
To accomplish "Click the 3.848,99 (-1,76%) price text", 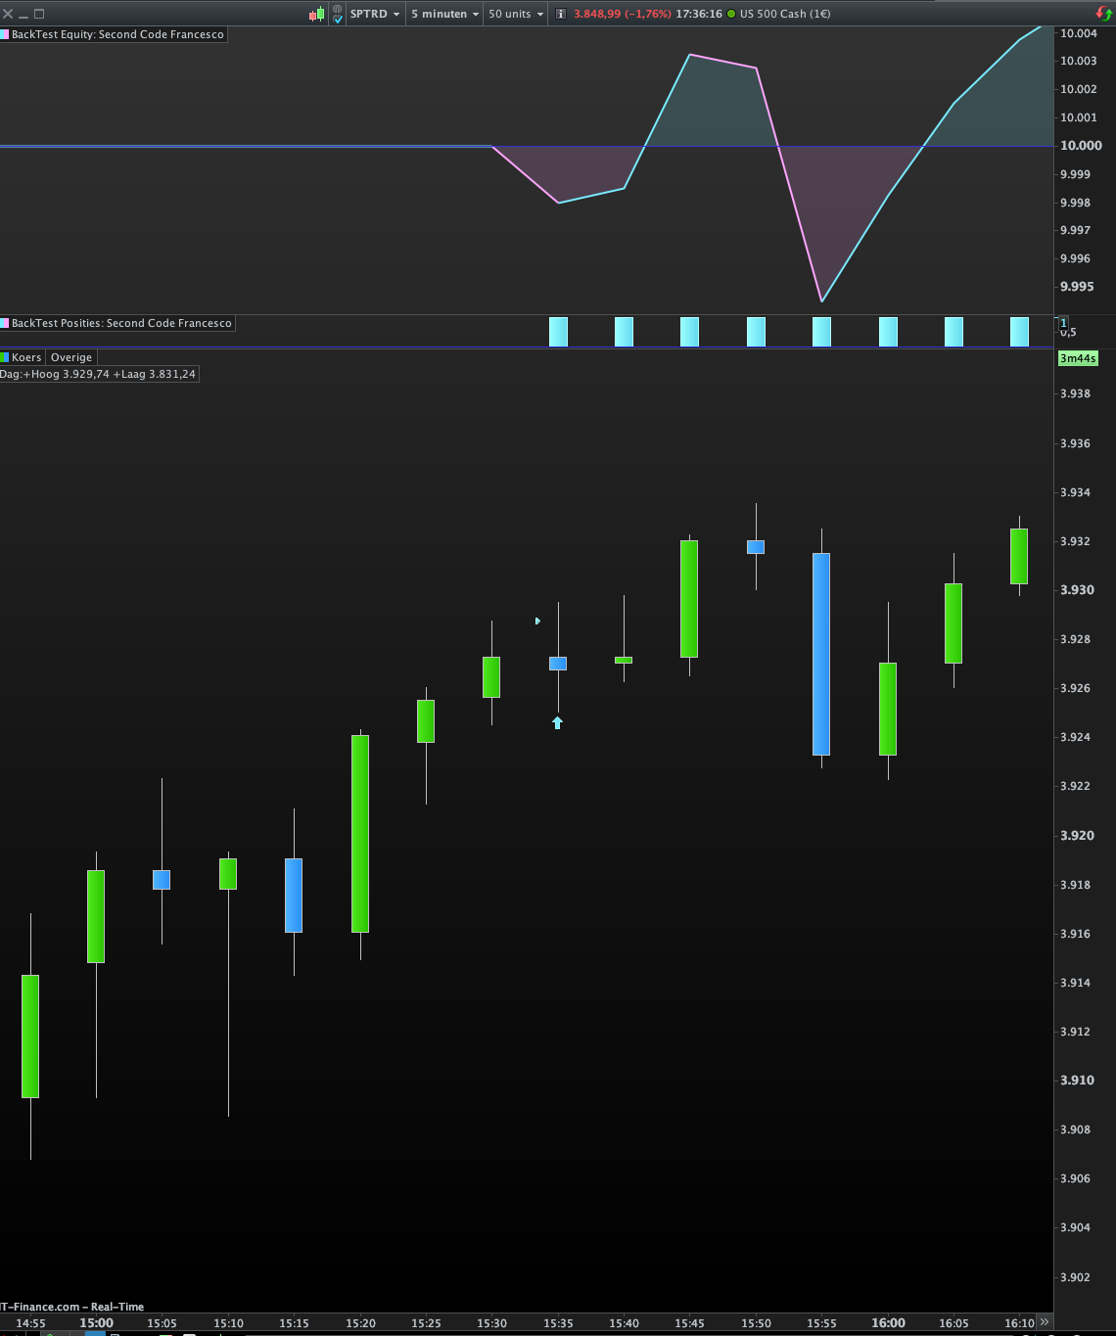I will point(623,14).
